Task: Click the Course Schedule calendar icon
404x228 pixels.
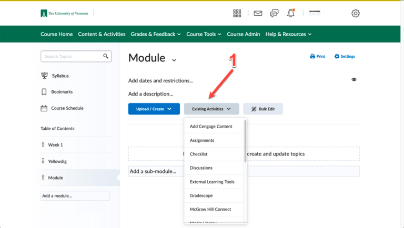Action: (x=44, y=108)
